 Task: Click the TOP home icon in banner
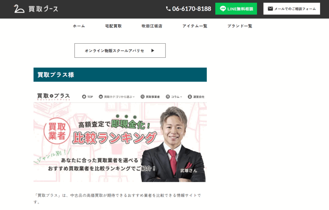84,97
